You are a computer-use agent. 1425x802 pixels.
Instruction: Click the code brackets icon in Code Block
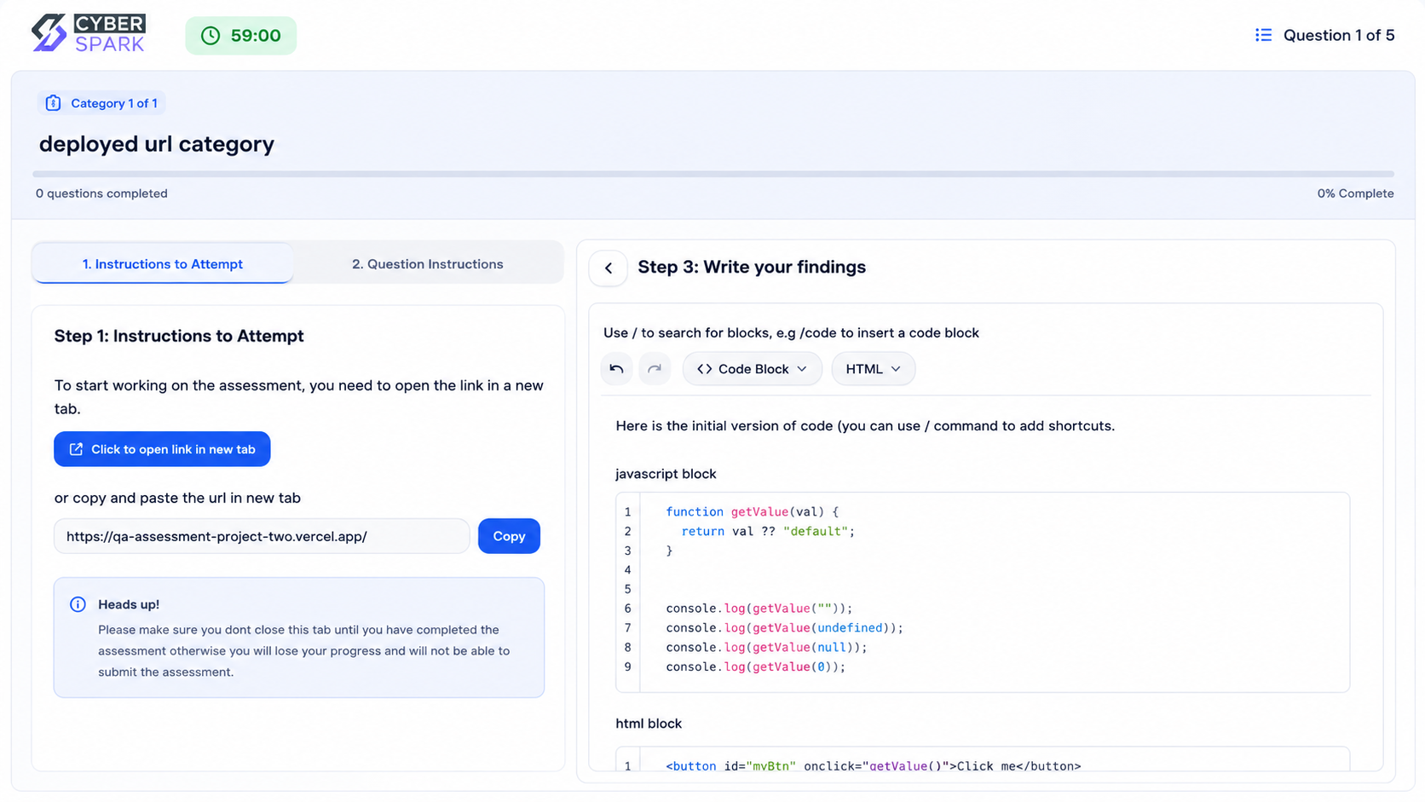tap(704, 369)
